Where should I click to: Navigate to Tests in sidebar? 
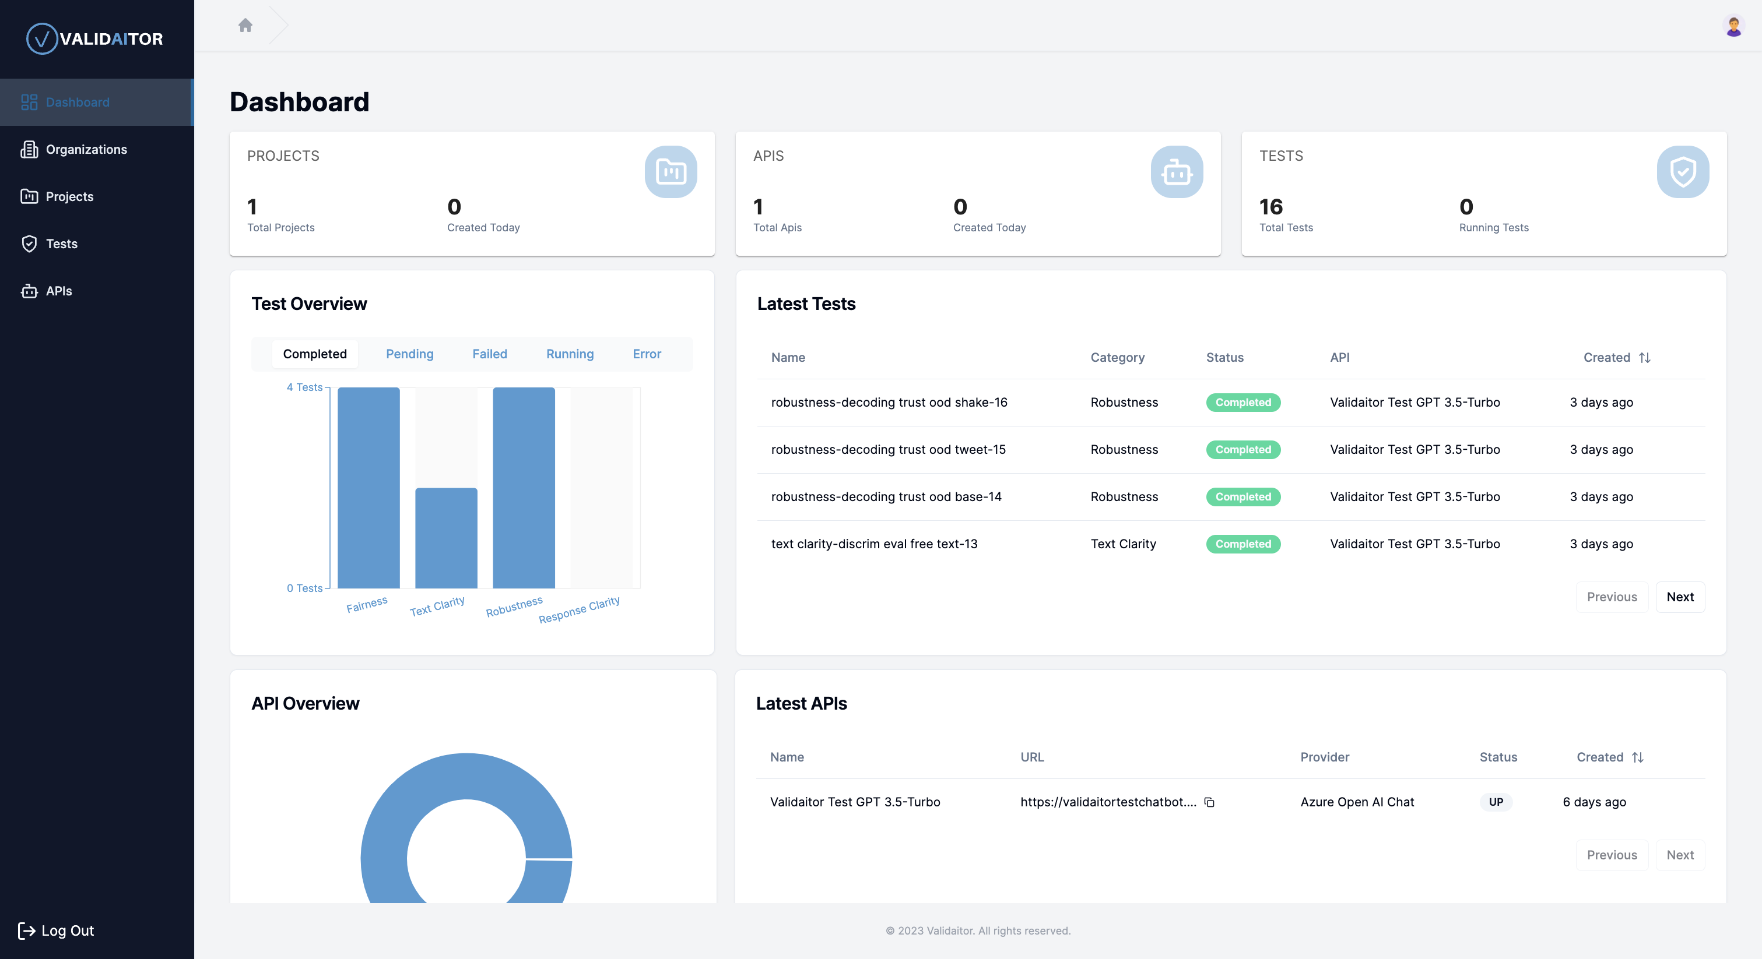point(97,244)
